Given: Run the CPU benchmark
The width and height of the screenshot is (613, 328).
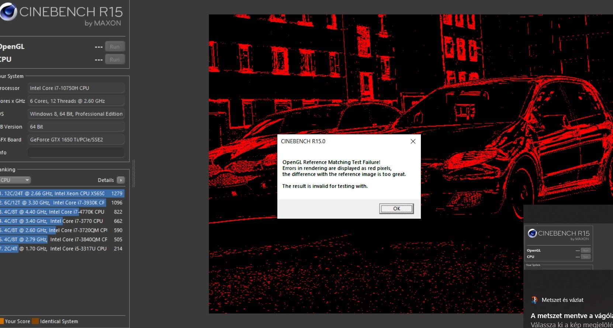Looking at the screenshot, I should 115,60.
